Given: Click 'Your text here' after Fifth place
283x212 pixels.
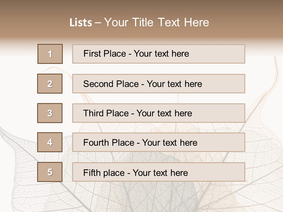Looking at the screenshot, I should (x=160, y=173).
